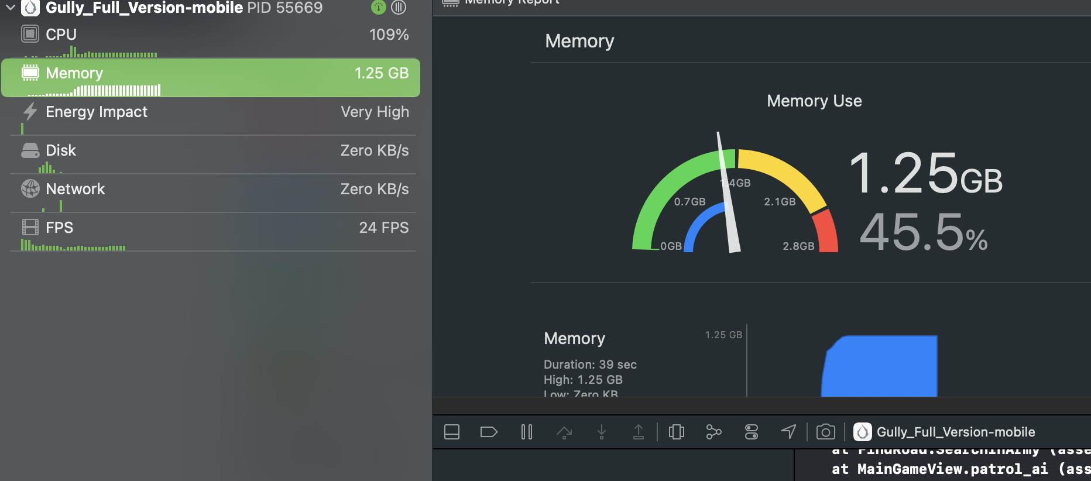
Task: Open Debug View Hierarchy
Action: 677,432
